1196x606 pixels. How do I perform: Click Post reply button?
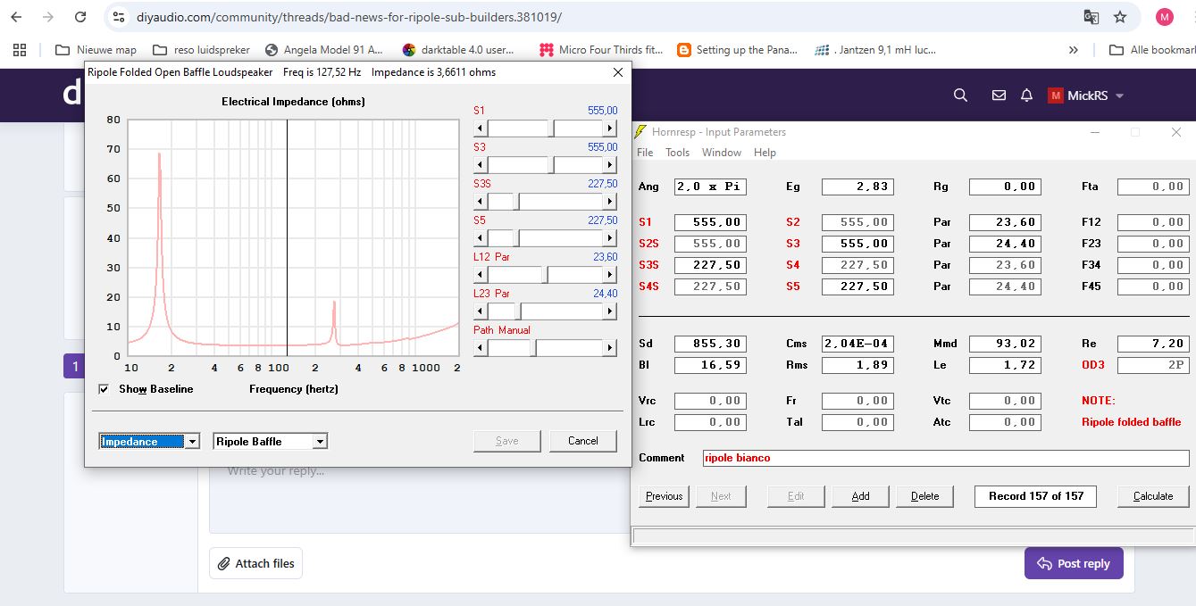[x=1074, y=563]
